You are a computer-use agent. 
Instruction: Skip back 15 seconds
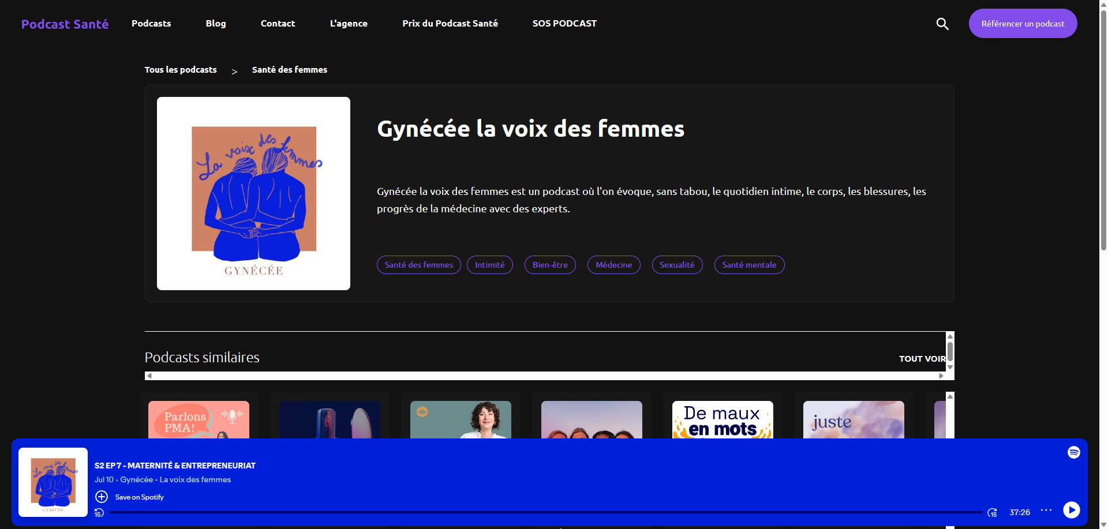[99, 513]
